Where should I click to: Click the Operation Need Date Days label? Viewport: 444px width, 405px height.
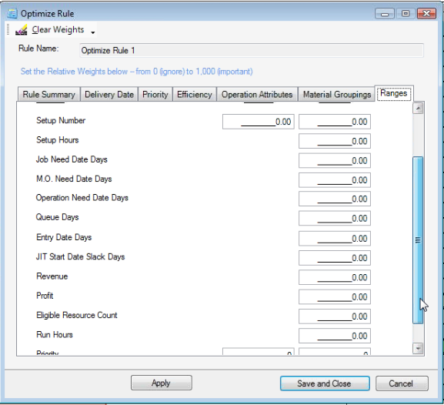point(82,198)
